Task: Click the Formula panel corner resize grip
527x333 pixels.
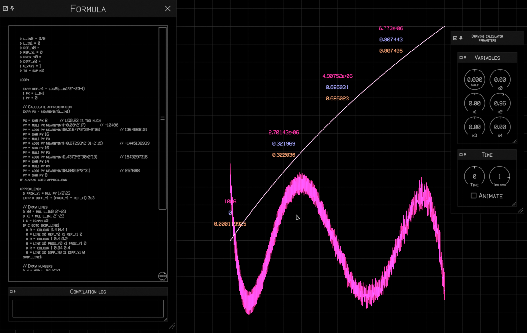Action: tap(172, 326)
